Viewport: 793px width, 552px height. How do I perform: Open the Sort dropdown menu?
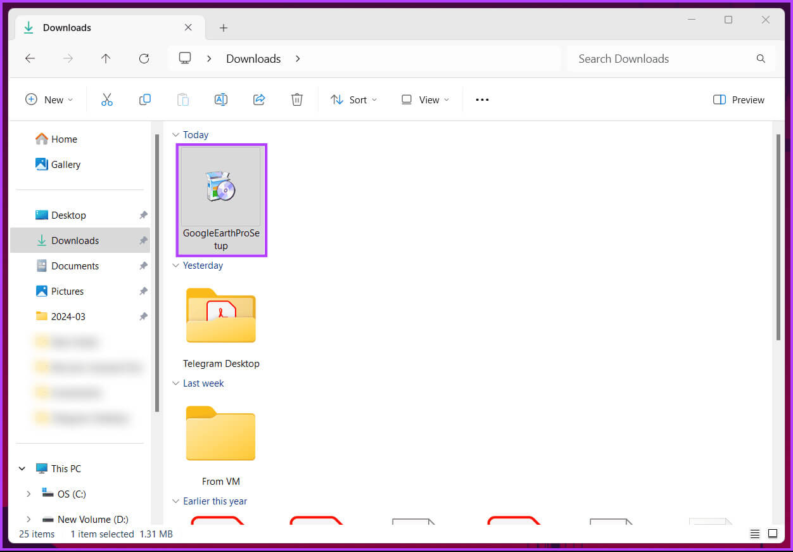tap(353, 99)
